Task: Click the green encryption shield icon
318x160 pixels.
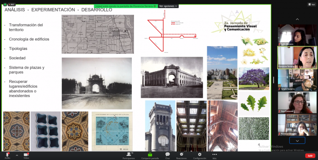Action: [5, 4]
